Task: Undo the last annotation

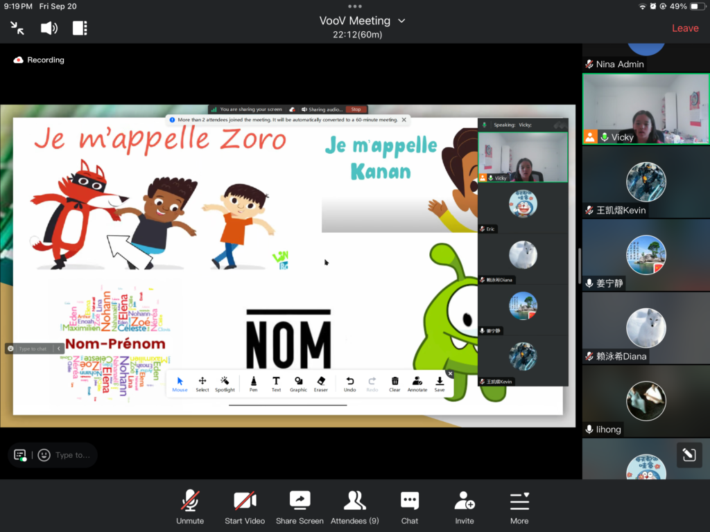Action: 349,384
